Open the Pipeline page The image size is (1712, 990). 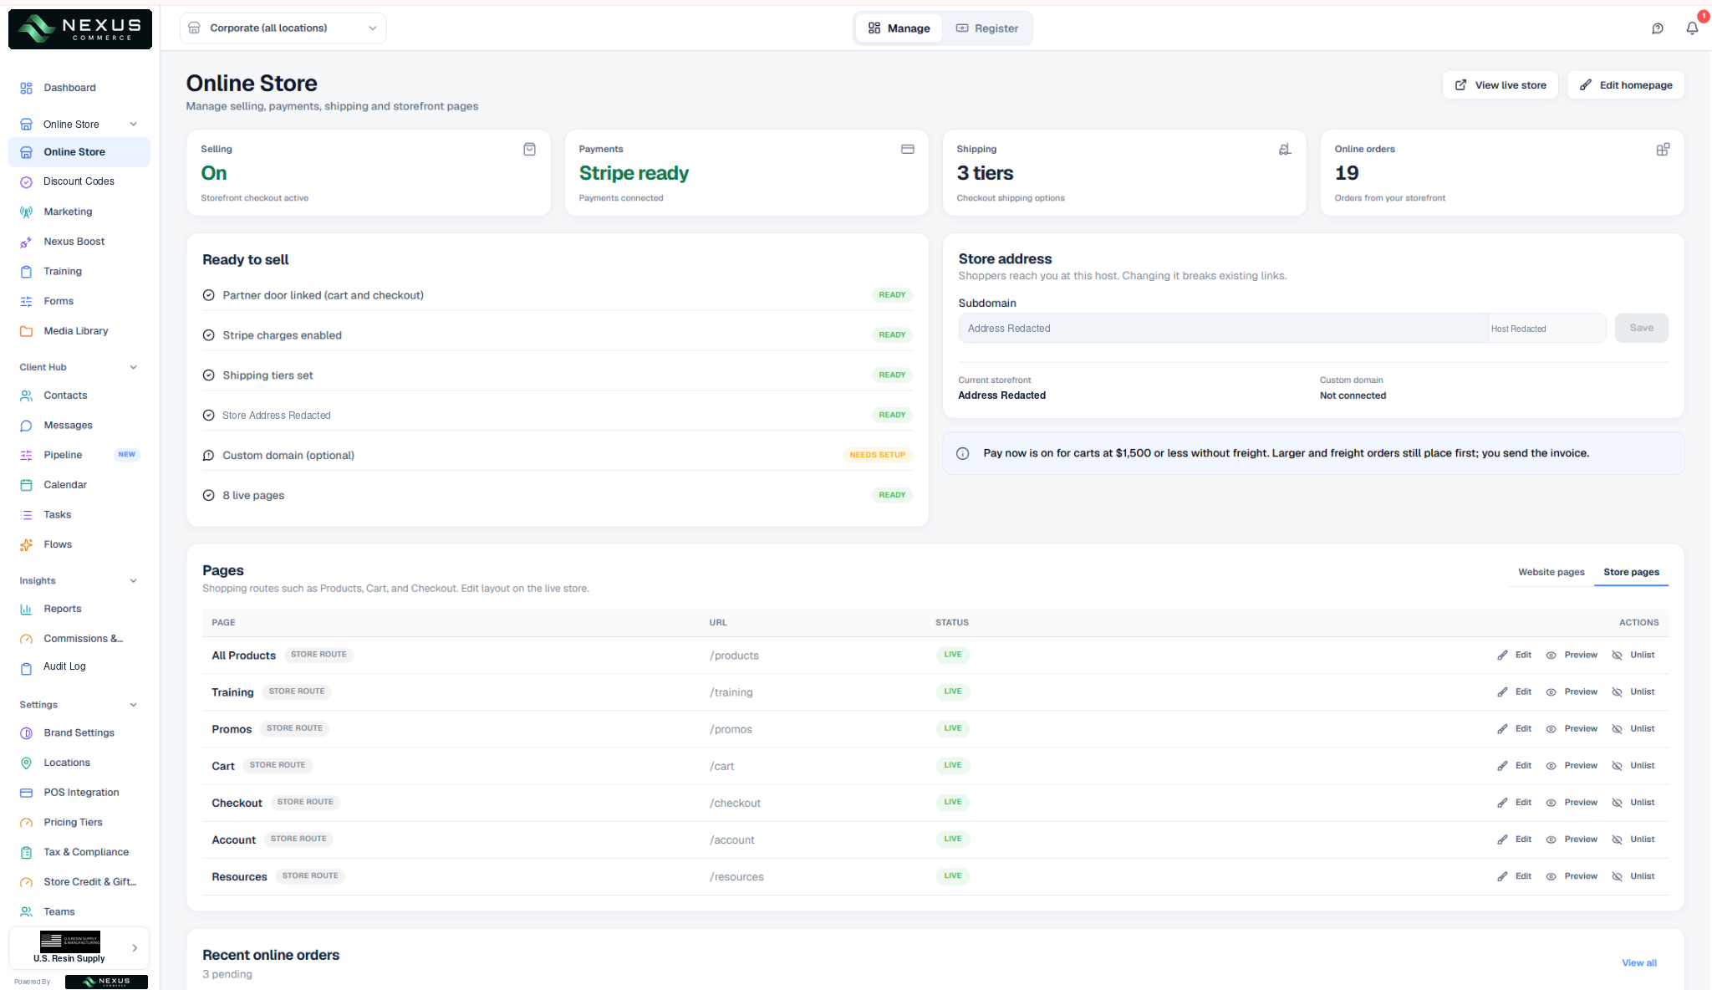63,455
